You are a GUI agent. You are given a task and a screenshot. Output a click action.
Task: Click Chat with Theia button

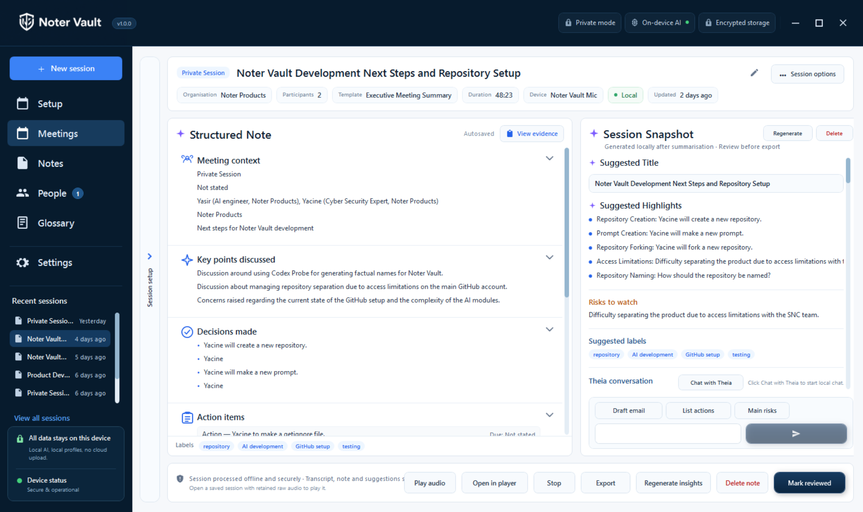pos(711,383)
